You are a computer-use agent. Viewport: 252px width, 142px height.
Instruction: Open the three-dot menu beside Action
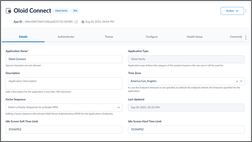[x=246, y=11]
